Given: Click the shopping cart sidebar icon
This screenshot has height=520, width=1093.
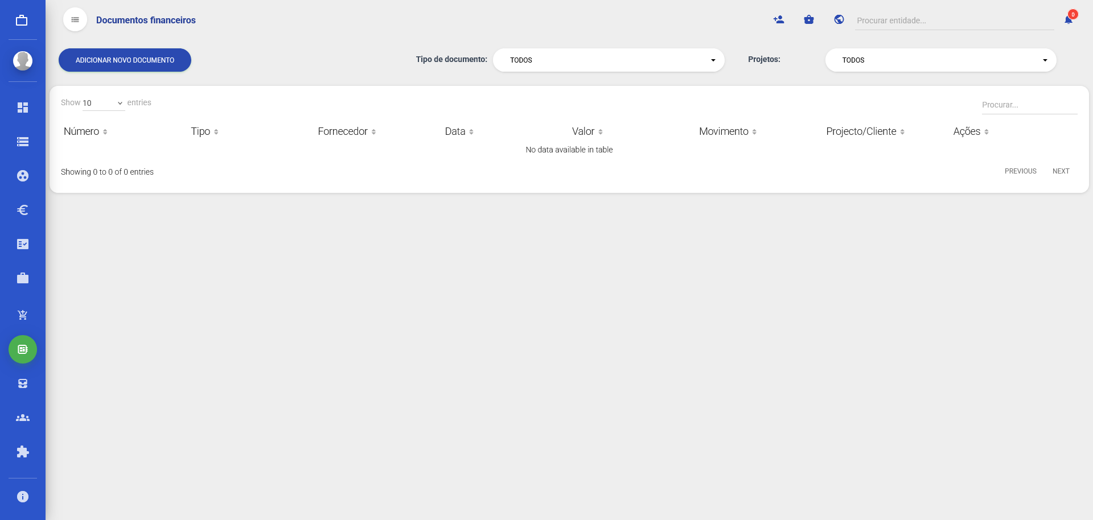Looking at the screenshot, I should pyautogui.click(x=23, y=315).
